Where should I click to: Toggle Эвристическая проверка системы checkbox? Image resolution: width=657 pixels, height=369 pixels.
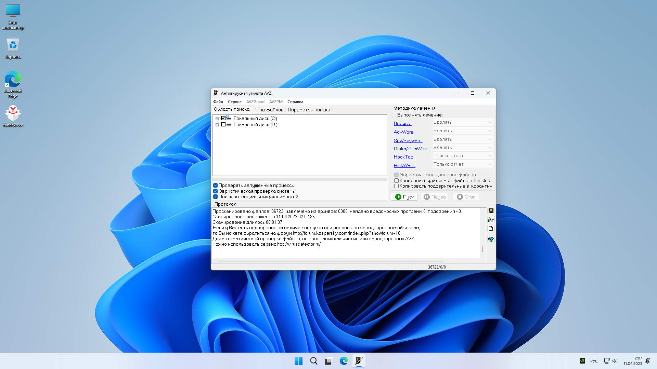[x=215, y=191]
